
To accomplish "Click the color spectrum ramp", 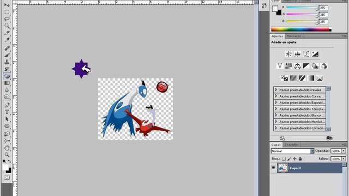I will (x=301, y=29).
